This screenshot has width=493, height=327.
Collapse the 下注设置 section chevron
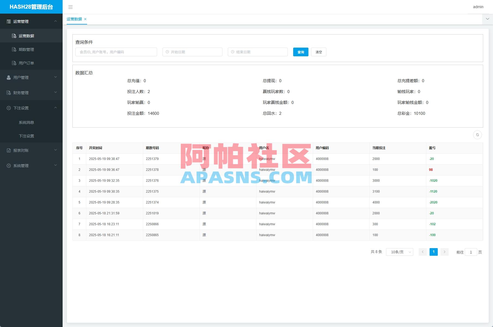[x=56, y=108]
